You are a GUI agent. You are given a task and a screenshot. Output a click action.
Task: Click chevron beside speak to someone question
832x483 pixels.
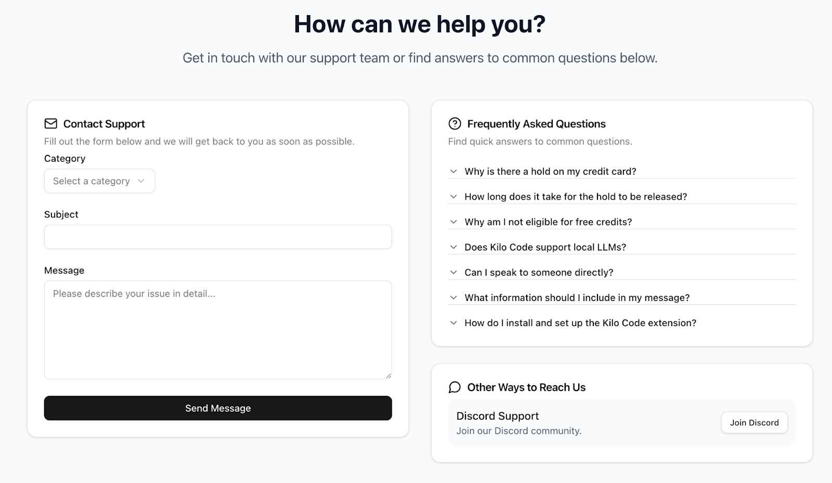point(453,272)
